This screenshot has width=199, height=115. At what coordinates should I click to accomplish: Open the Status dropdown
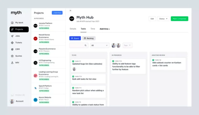click(163, 19)
